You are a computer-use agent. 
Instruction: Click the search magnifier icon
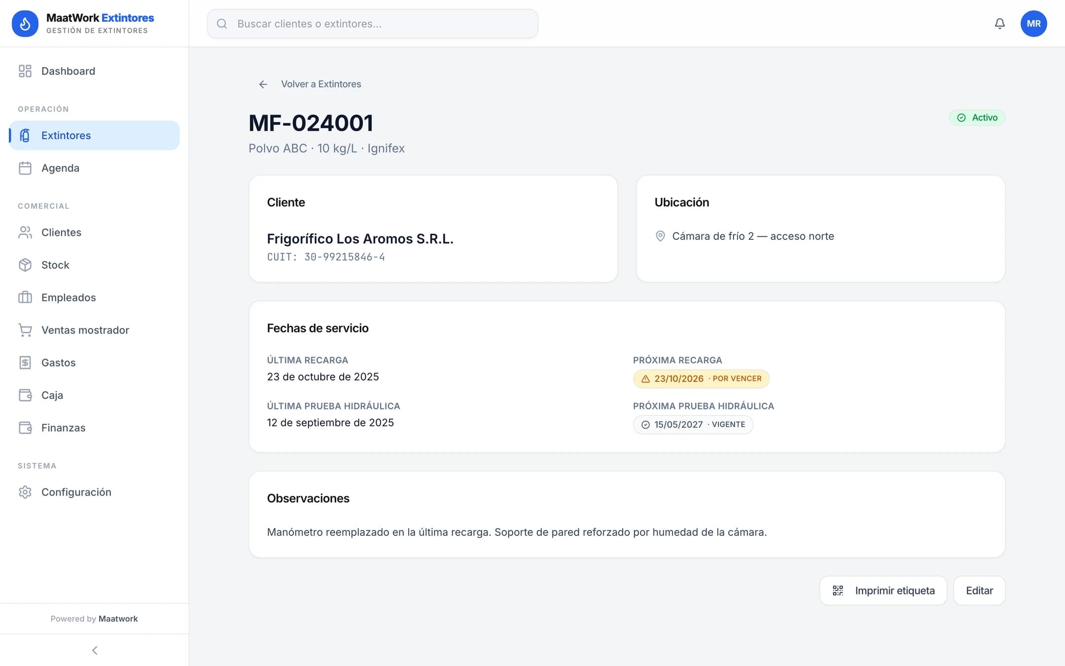[222, 24]
